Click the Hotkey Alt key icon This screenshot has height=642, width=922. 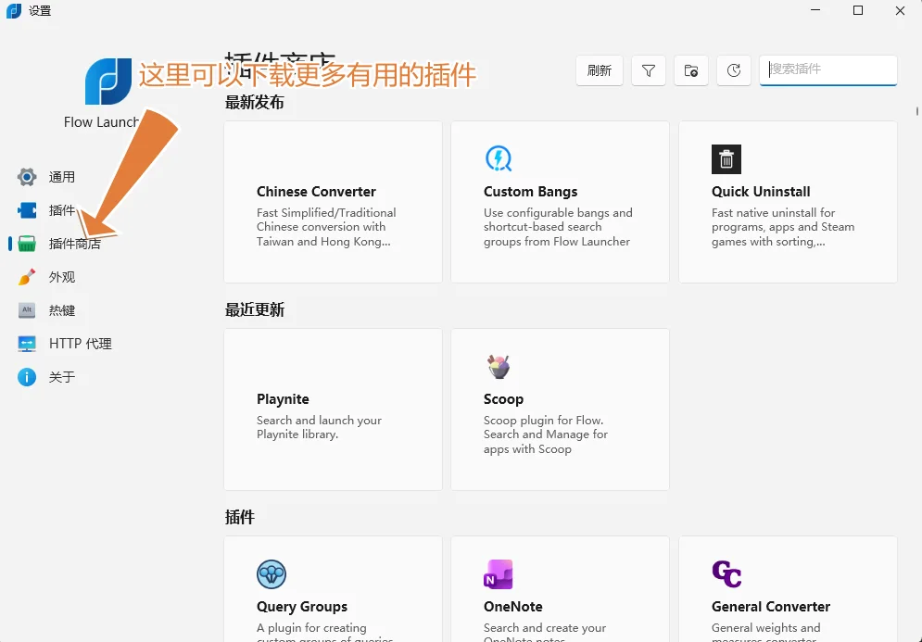pyautogui.click(x=27, y=309)
